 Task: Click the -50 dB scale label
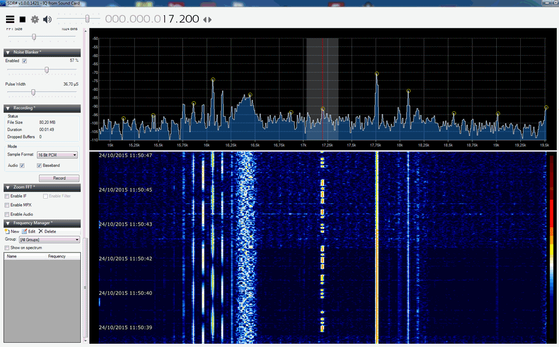click(x=95, y=39)
